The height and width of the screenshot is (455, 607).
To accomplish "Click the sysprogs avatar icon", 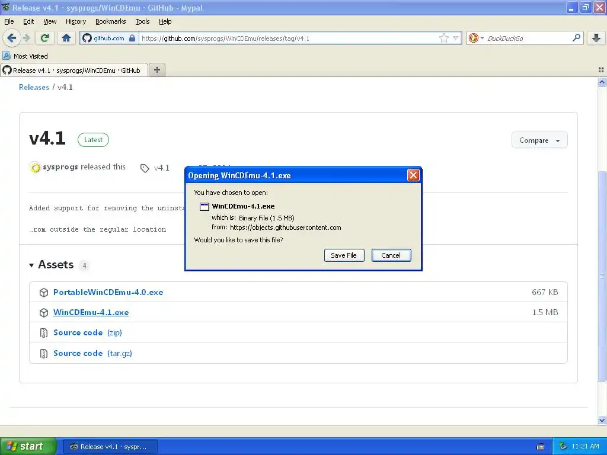I will [x=35, y=168].
